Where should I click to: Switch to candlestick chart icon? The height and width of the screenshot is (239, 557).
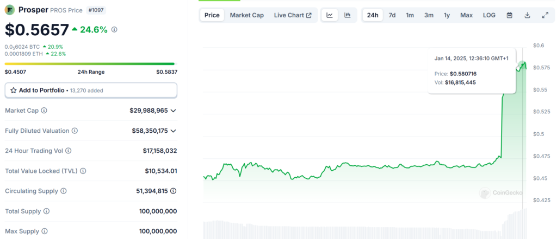click(347, 15)
